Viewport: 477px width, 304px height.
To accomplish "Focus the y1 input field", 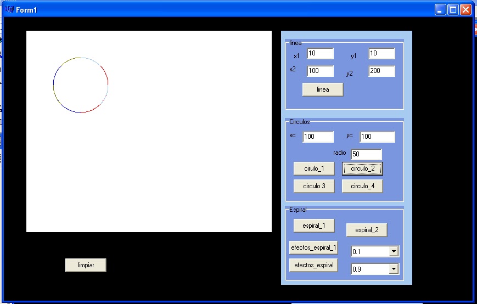I will click(x=382, y=54).
